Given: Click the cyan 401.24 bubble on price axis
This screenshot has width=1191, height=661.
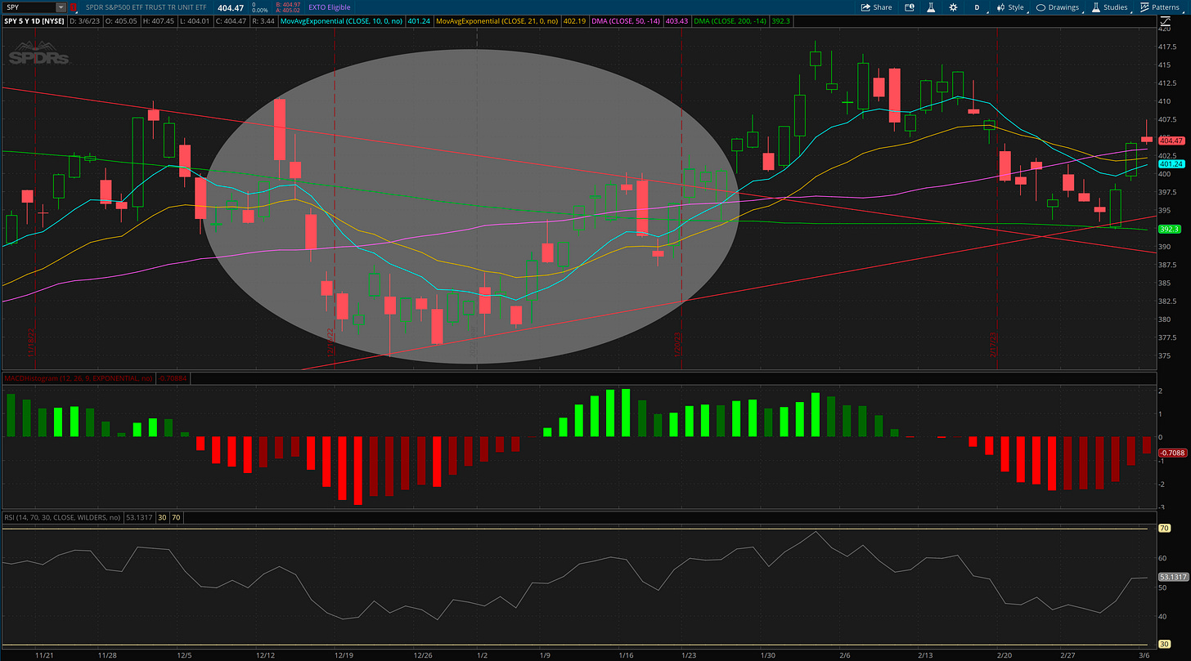Looking at the screenshot, I should (x=1171, y=164).
